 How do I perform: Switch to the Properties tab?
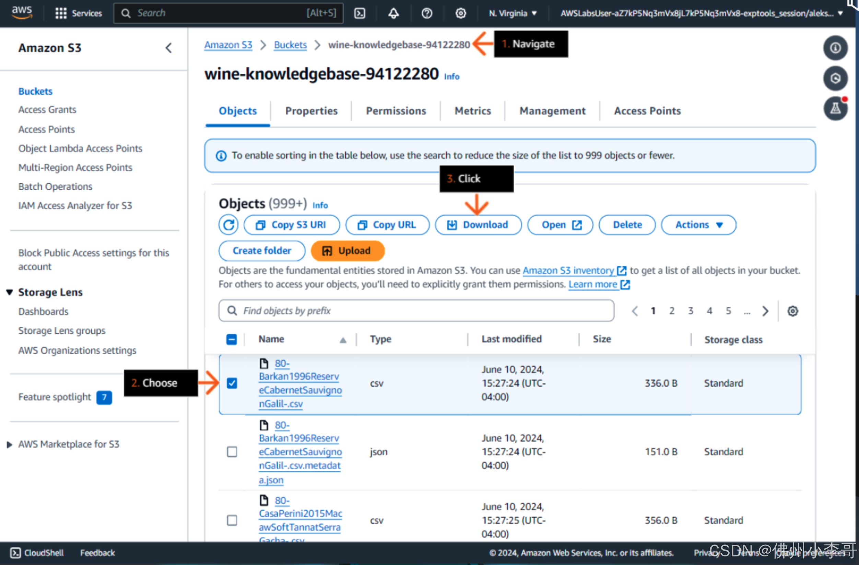coord(311,111)
